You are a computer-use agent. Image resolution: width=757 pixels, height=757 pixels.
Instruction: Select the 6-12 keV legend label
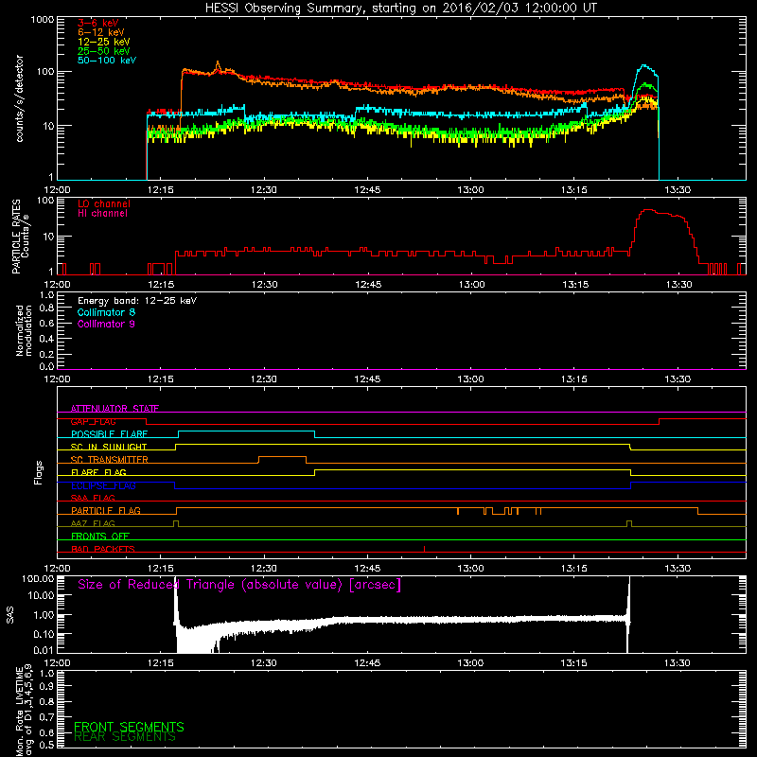(101, 32)
